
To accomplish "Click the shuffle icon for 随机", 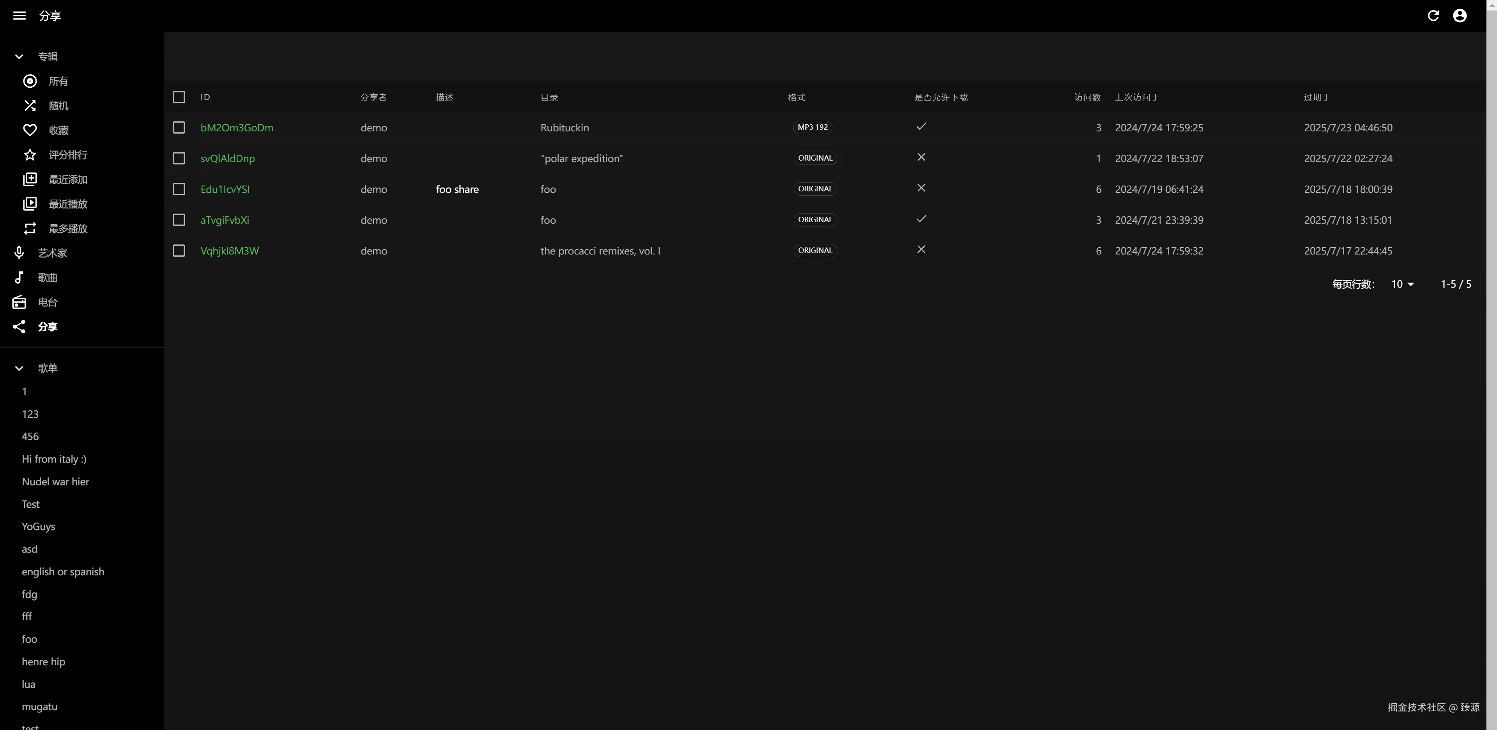I will (x=30, y=106).
